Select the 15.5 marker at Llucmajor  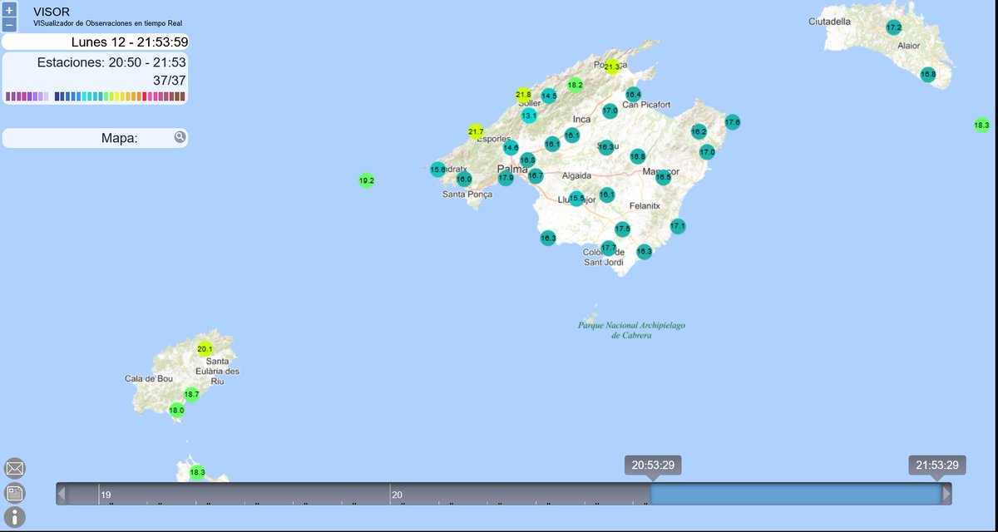point(576,199)
